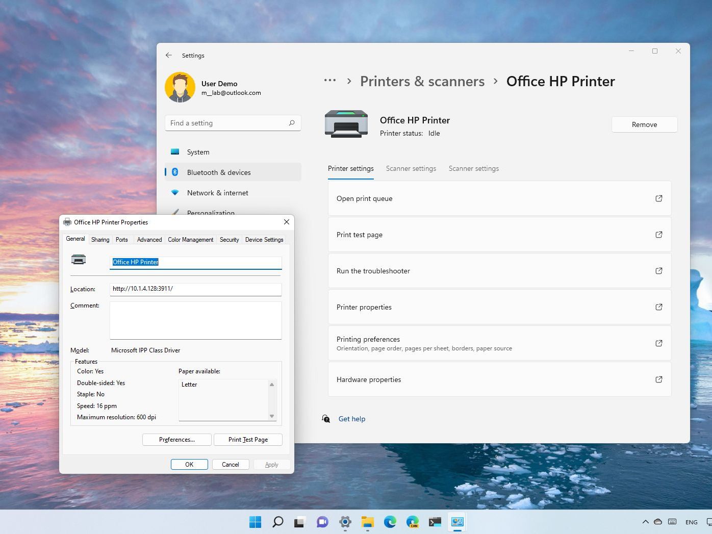
Task: Open Microsoft Edge from the taskbar
Action: click(x=390, y=522)
